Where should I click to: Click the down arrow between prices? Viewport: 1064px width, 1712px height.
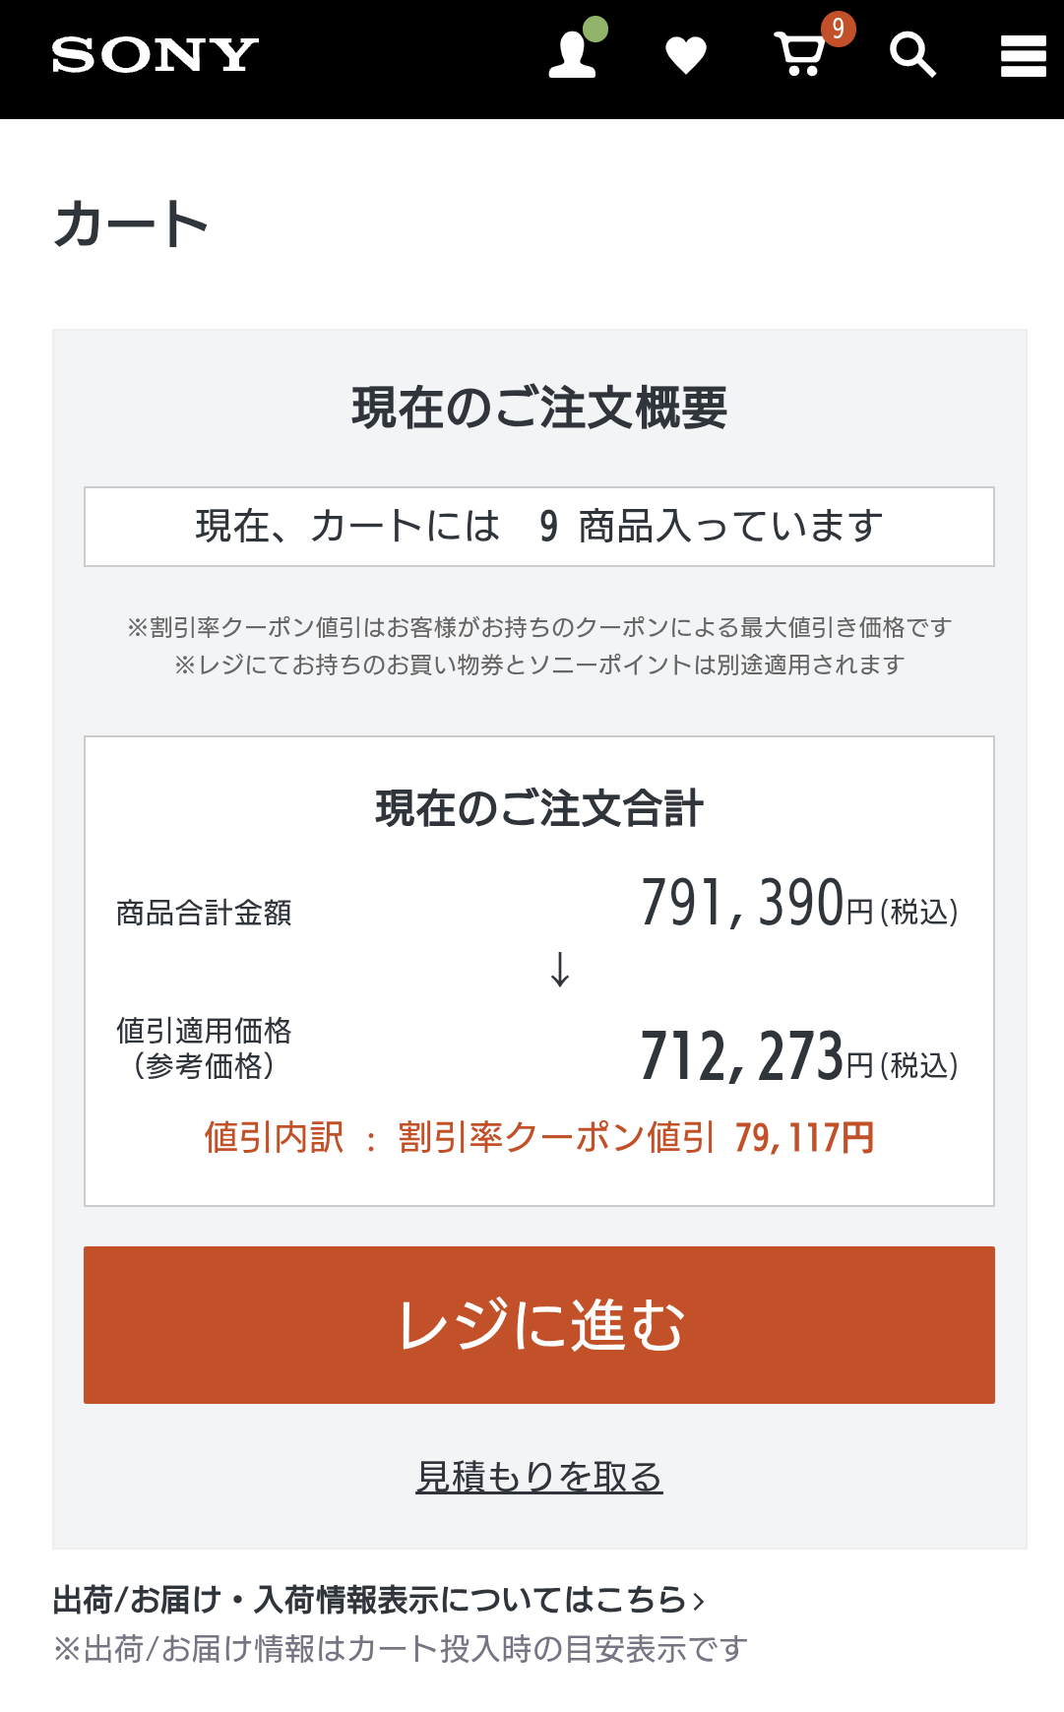[560, 970]
